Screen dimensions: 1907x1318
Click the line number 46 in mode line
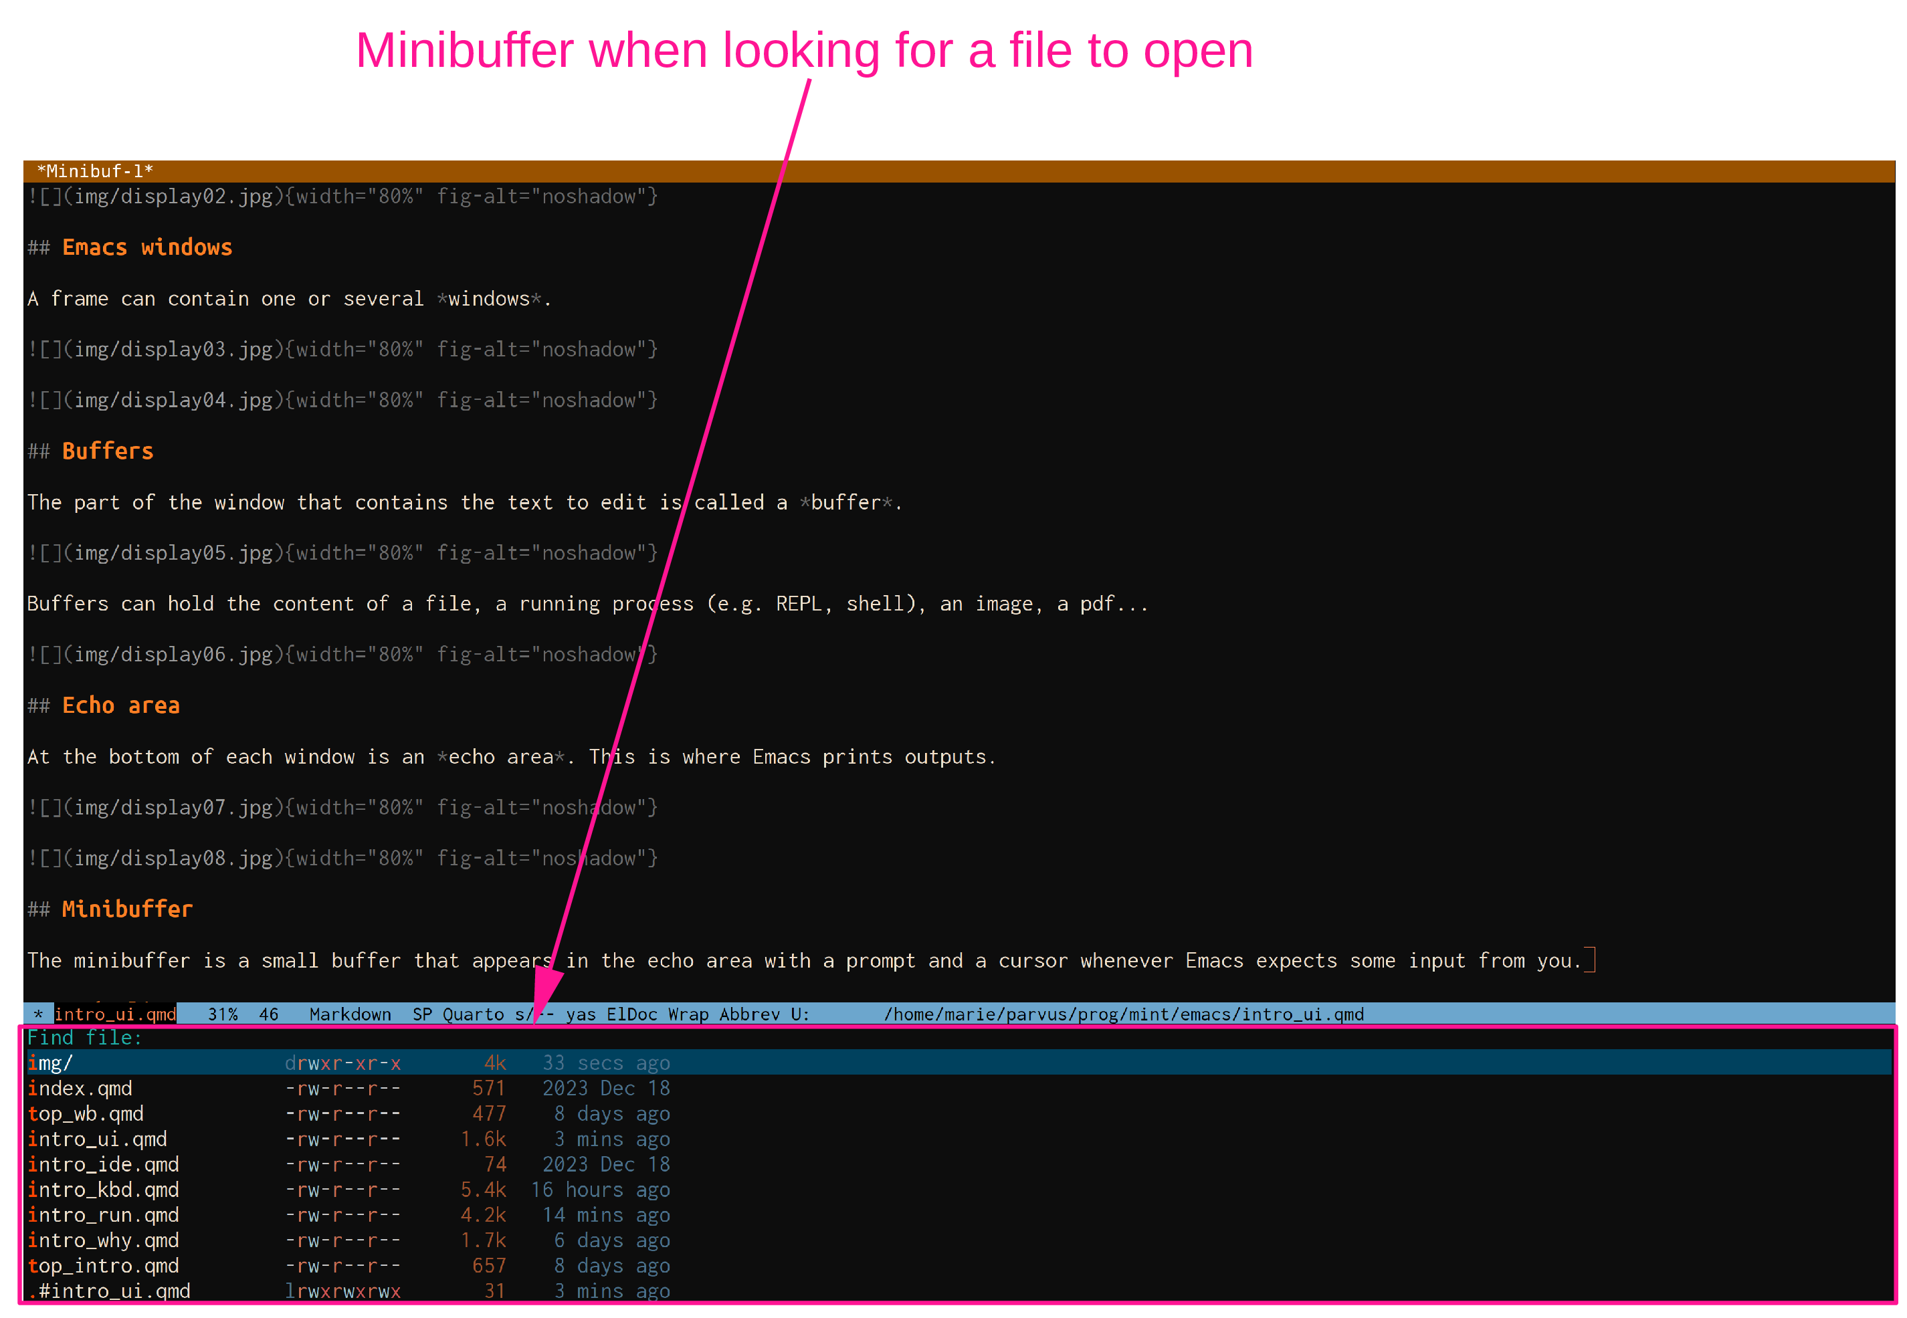pos(268,1014)
